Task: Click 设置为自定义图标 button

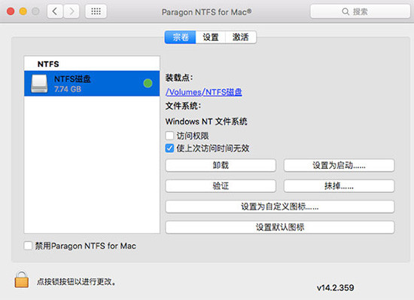Action: (x=280, y=207)
